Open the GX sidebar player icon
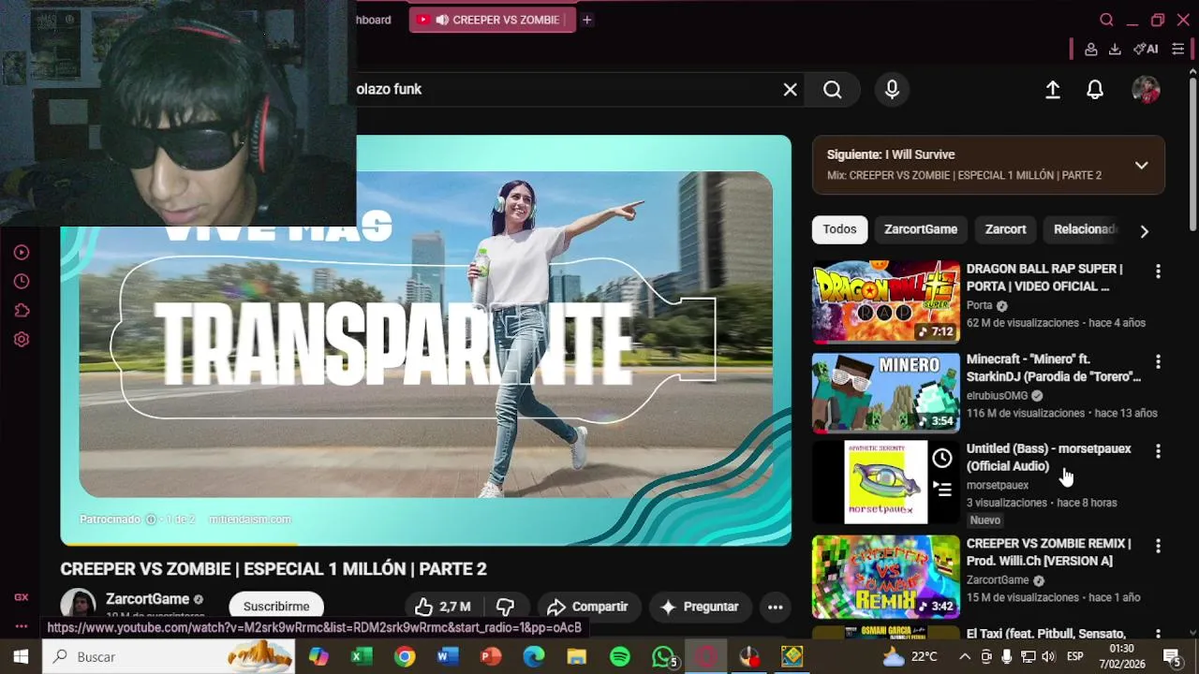 pos(22,253)
